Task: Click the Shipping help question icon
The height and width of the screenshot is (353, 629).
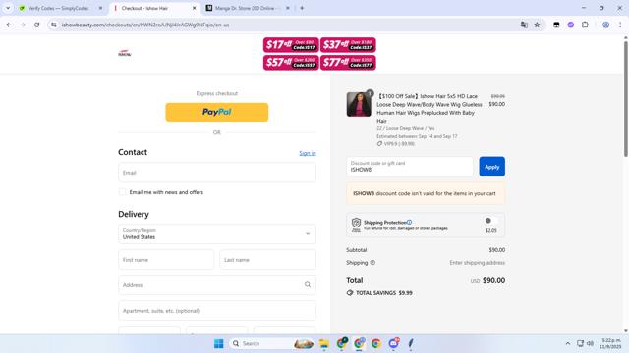Action: point(372,263)
